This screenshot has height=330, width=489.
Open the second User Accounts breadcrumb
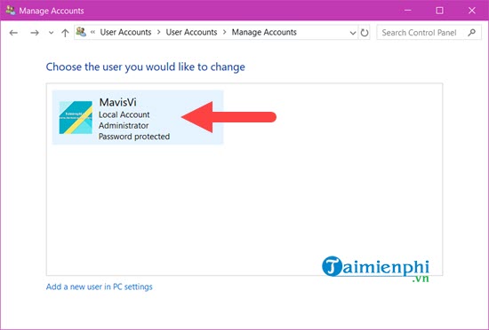pos(191,32)
